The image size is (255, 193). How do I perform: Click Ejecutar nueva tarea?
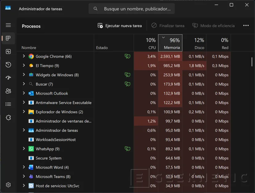(120, 26)
